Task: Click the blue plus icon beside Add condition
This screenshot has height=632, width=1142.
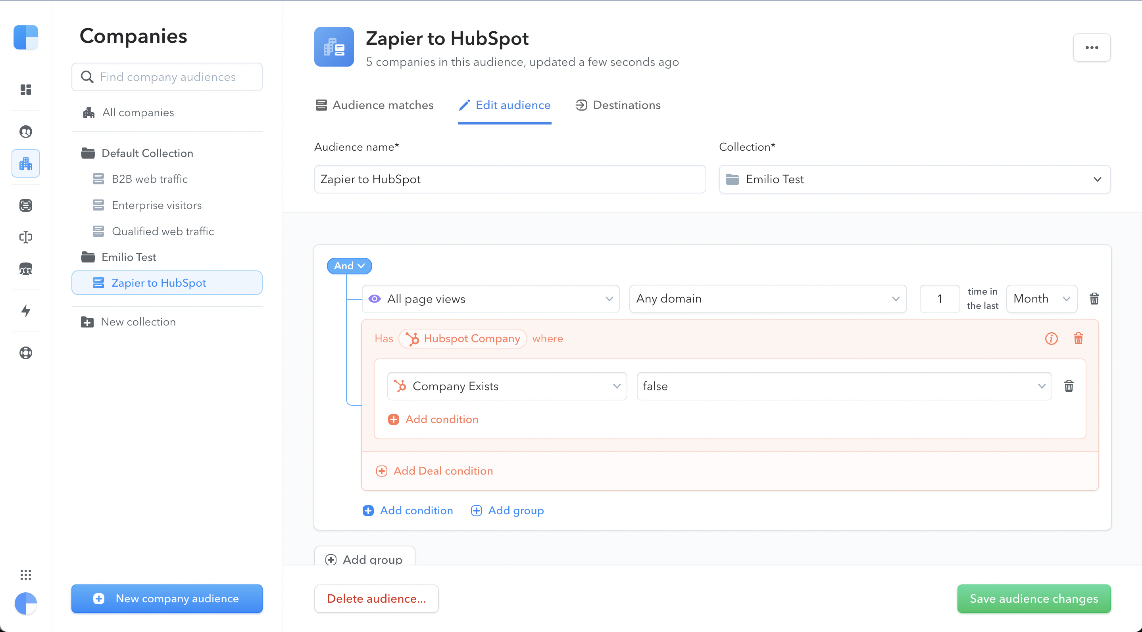Action: point(368,511)
